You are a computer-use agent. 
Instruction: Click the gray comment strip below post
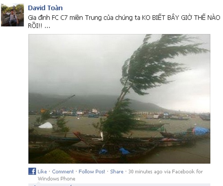pyautogui.click(x=120, y=185)
